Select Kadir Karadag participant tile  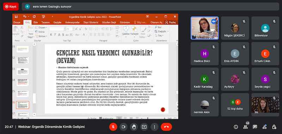[205, 79]
